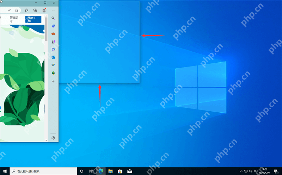Open Microsoft Store from the taskbar

point(120,171)
